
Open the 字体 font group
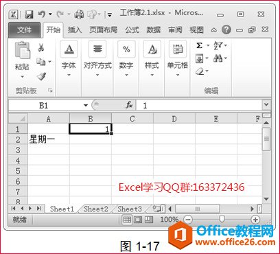[69, 58]
